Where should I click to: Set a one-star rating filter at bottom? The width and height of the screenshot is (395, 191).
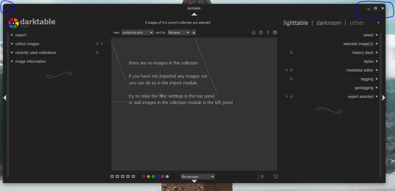(112, 176)
